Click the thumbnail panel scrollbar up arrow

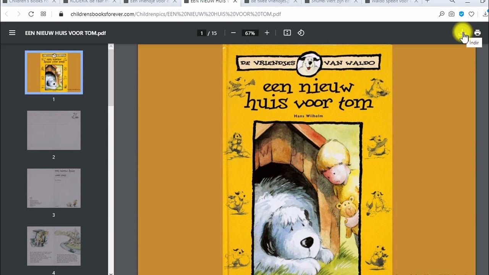point(111,47)
